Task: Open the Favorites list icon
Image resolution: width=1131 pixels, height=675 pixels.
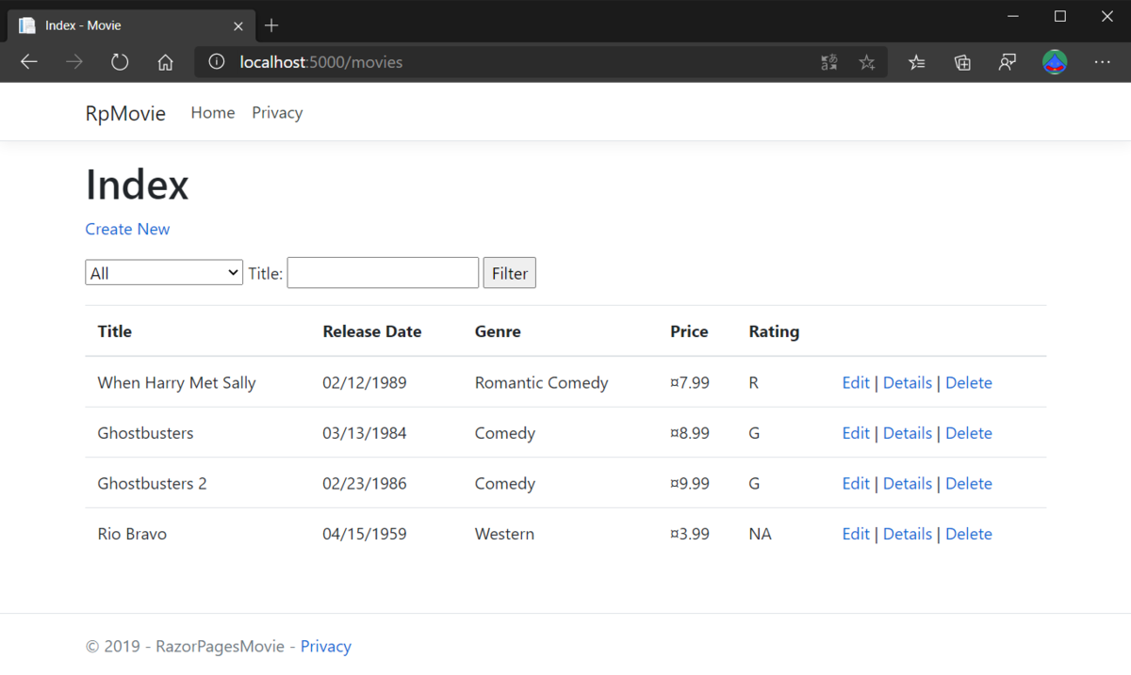Action: (x=917, y=62)
